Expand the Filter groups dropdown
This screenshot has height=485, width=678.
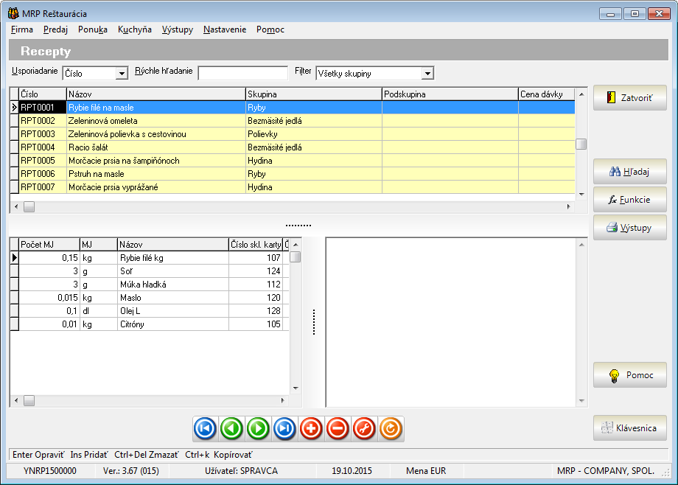pos(427,74)
